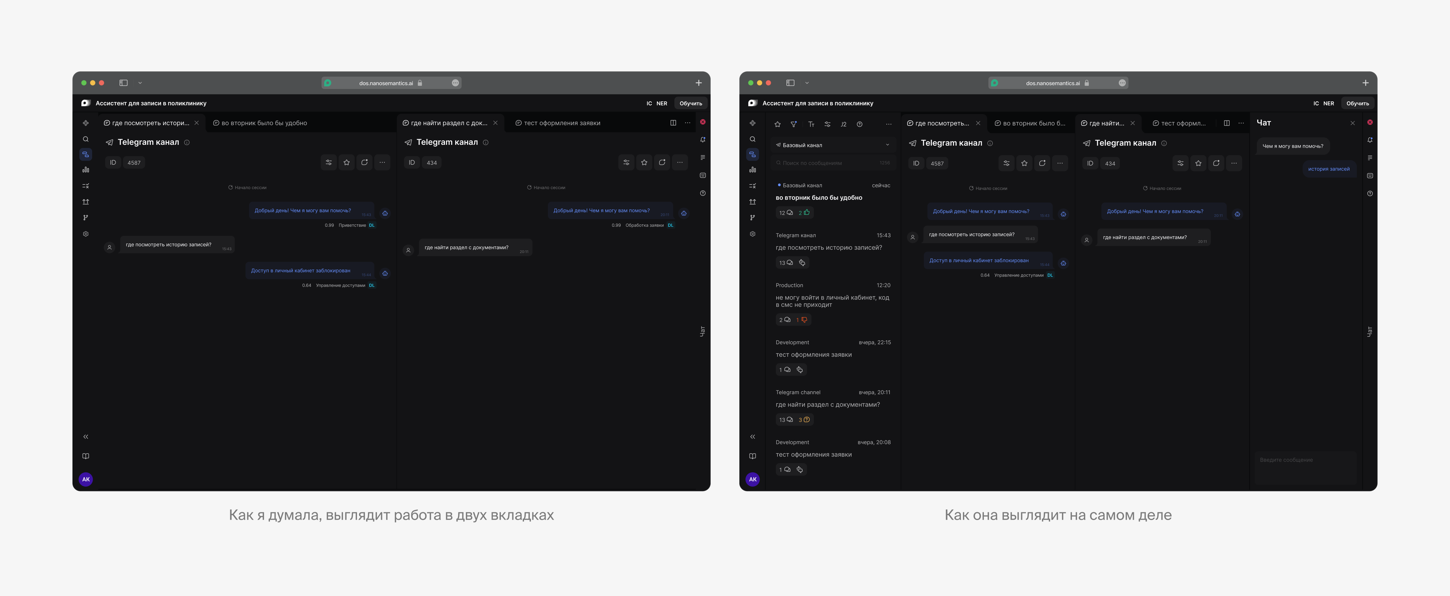Click 'история записей' chat message in right window
1450x596 pixels.
coord(1329,169)
